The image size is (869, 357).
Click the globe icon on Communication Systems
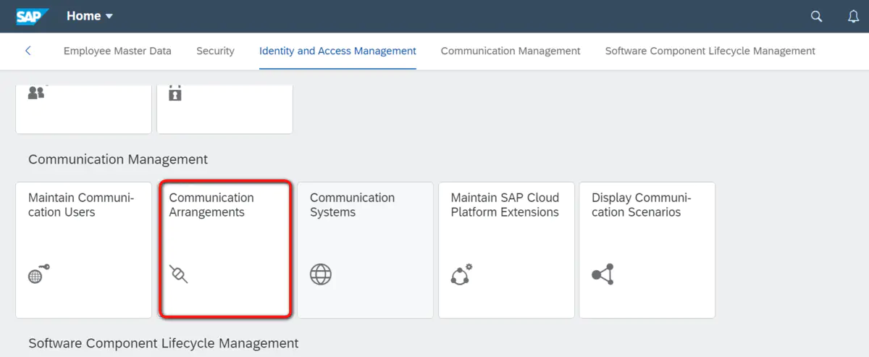(x=321, y=274)
